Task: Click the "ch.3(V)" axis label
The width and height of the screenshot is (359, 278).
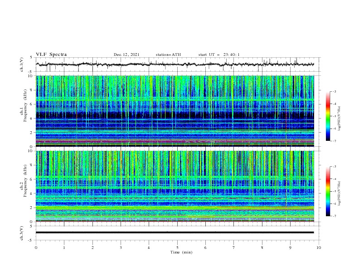Action: [22, 233]
